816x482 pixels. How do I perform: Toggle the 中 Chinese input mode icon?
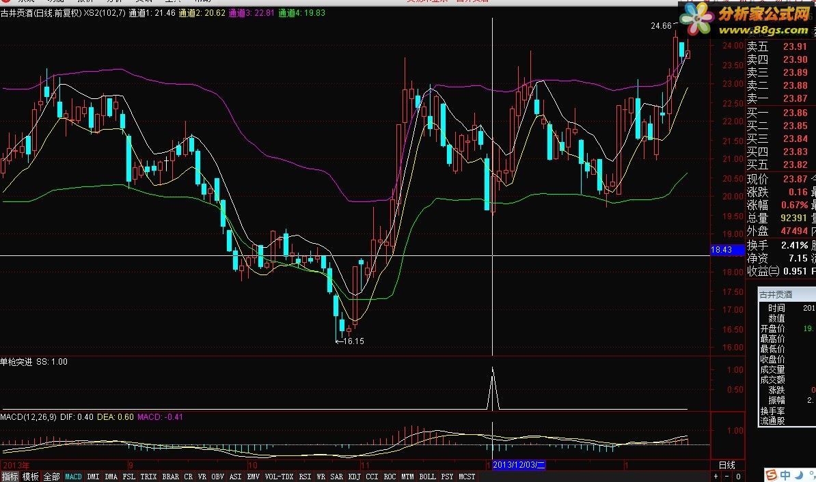click(x=785, y=474)
